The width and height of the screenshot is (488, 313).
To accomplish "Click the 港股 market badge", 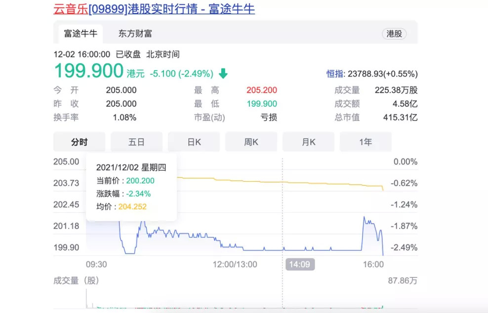I will [394, 34].
